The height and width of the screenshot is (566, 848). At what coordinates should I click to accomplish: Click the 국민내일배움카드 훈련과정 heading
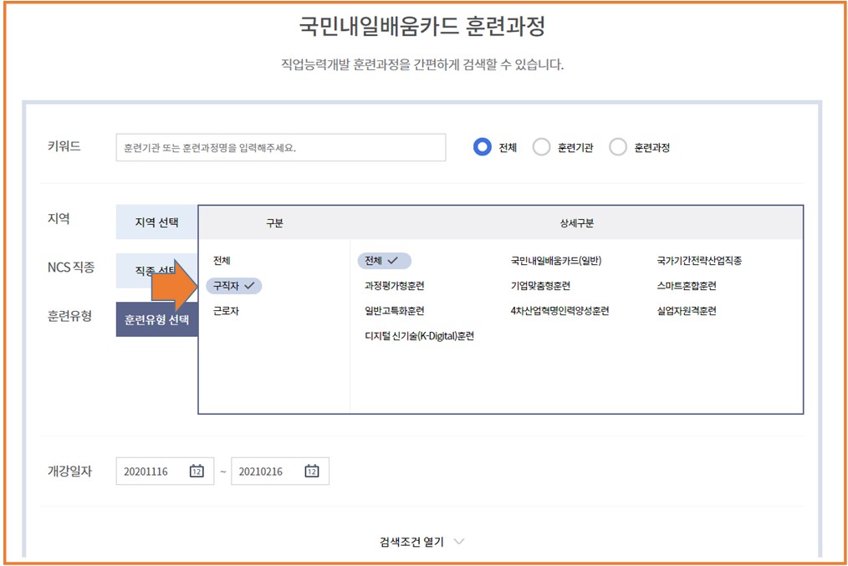pyautogui.click(x=421, y=25)
